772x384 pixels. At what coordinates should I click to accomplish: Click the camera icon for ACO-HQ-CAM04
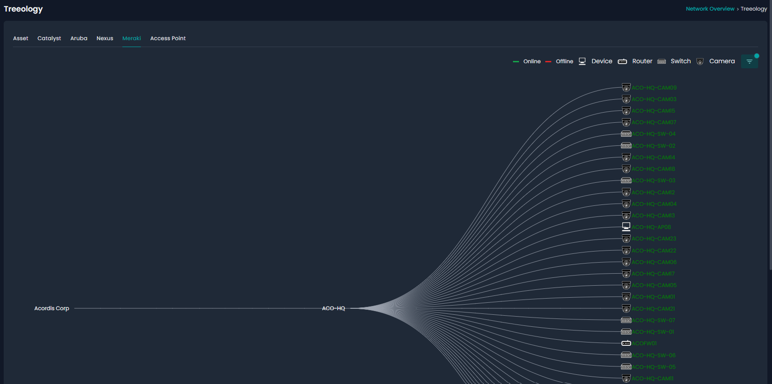click(626, 204)
